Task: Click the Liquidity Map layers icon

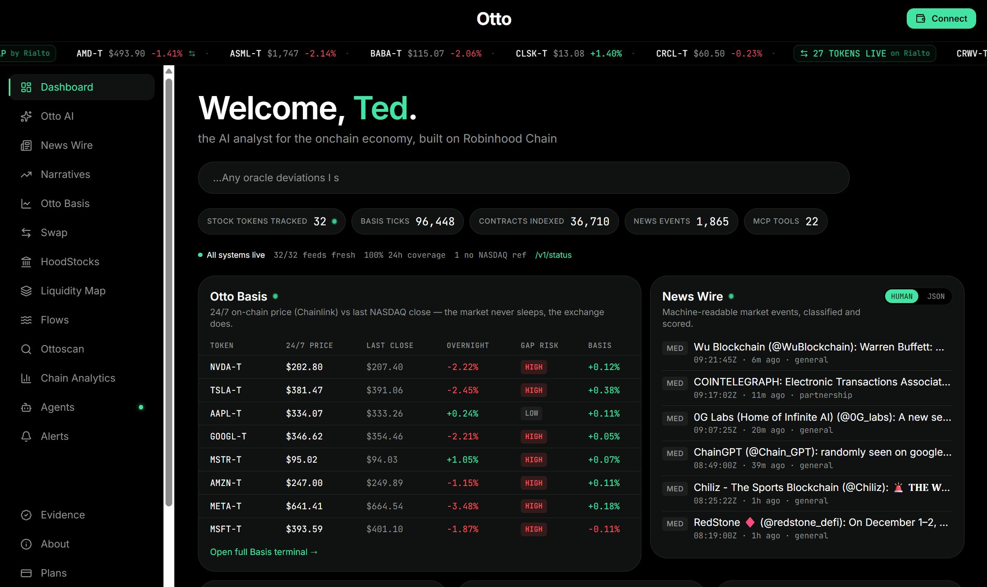Action: pos(26,291)
